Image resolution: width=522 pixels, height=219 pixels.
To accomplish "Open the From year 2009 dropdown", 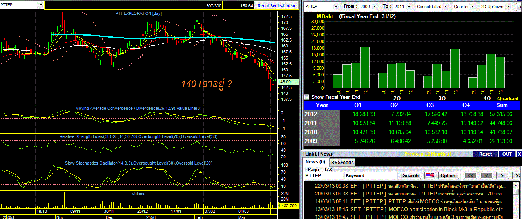I will point(375,7).
